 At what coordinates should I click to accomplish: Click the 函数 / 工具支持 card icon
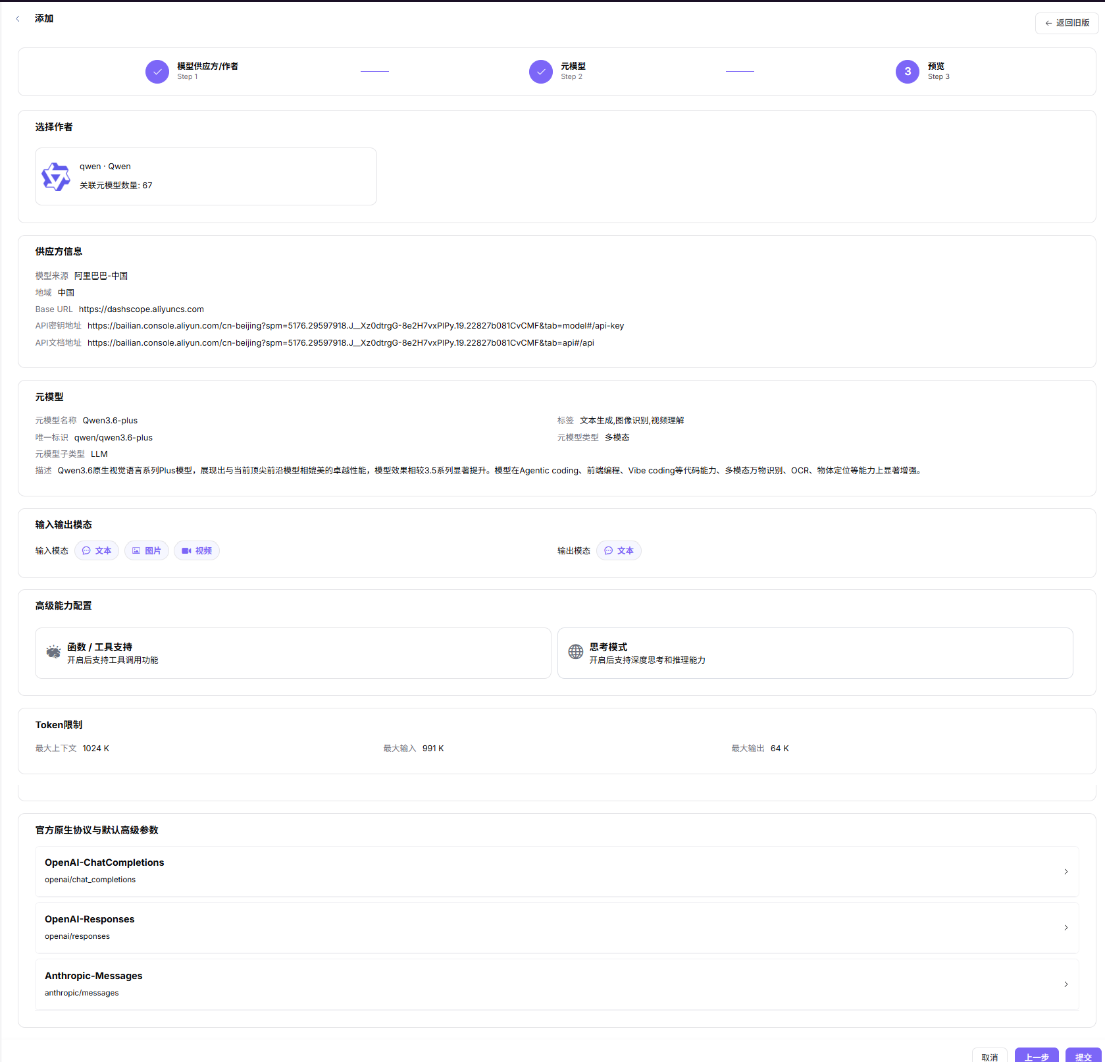[53, 652]
